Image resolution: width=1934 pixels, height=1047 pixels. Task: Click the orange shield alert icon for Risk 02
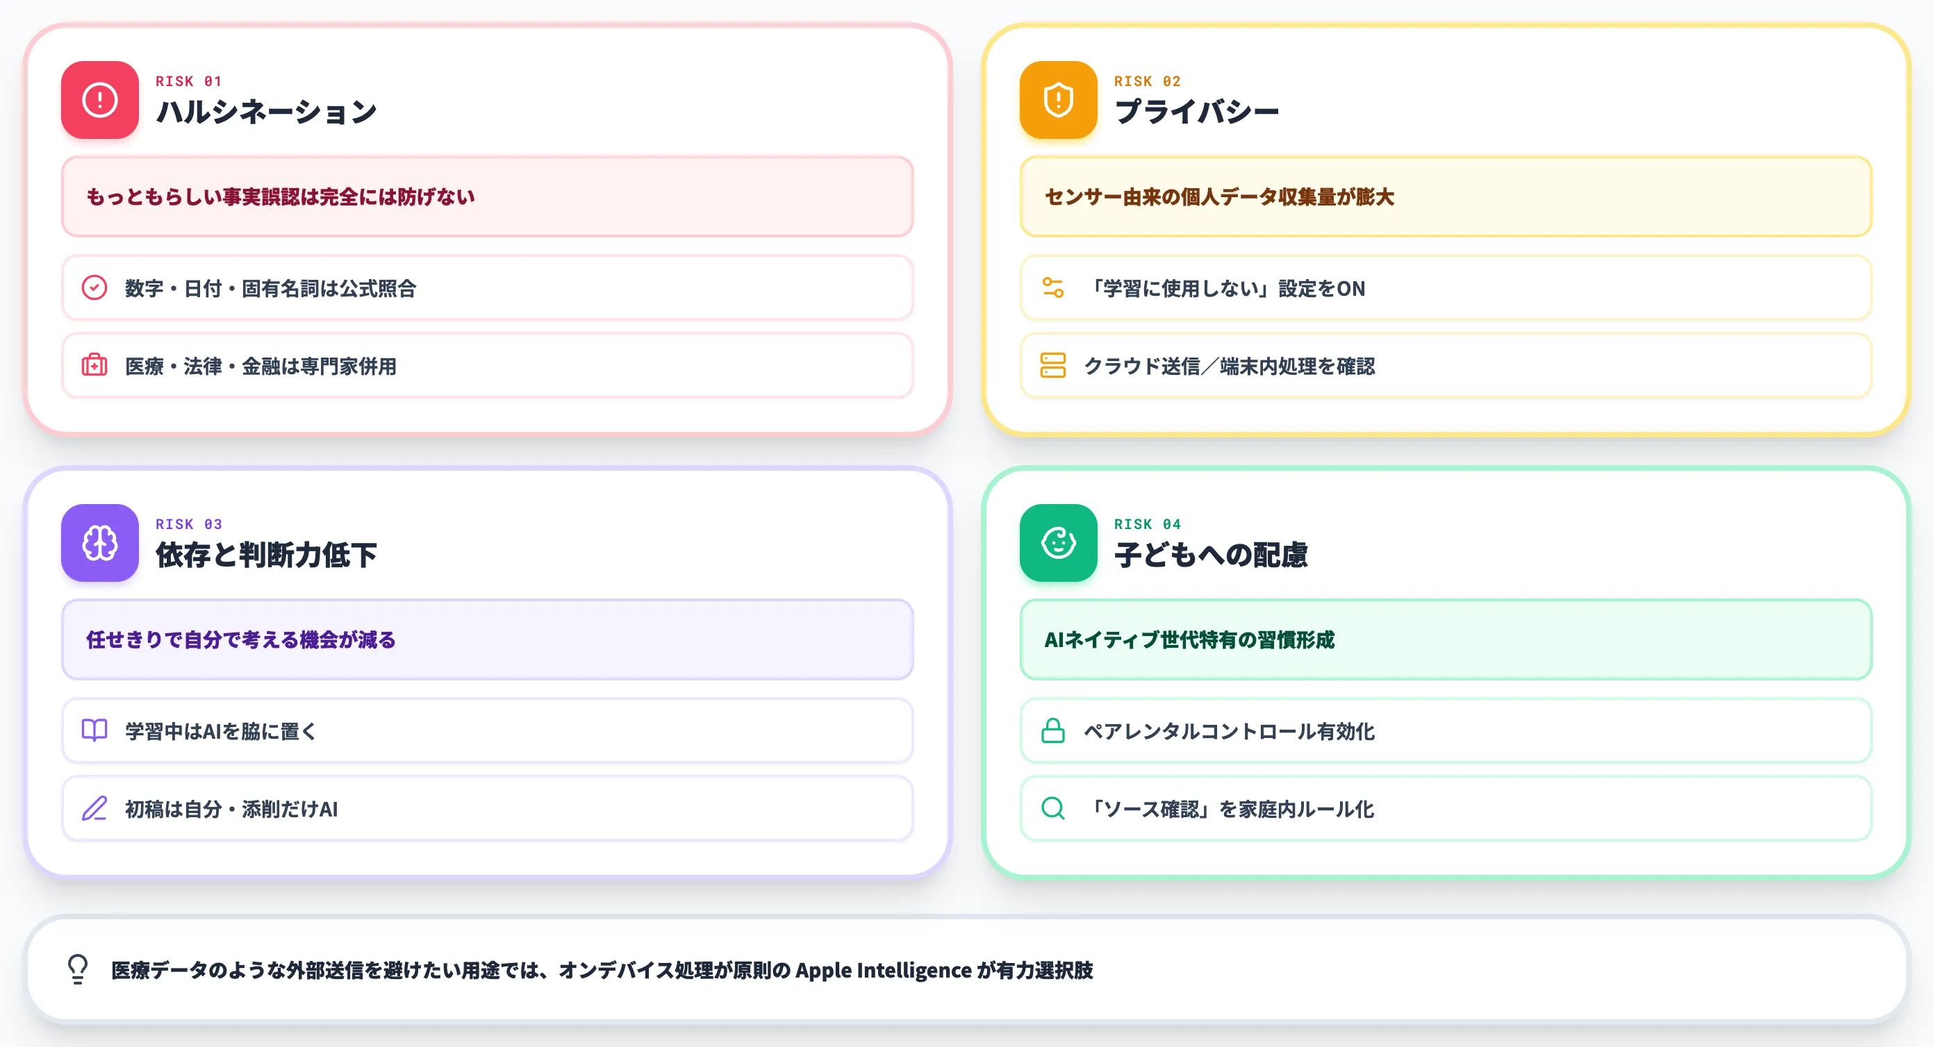1058,100
